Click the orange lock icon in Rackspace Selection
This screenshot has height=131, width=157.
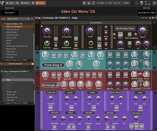point(33,64)
